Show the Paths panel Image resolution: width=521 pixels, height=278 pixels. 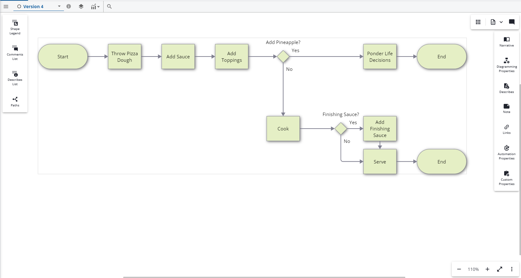point(15,101)
